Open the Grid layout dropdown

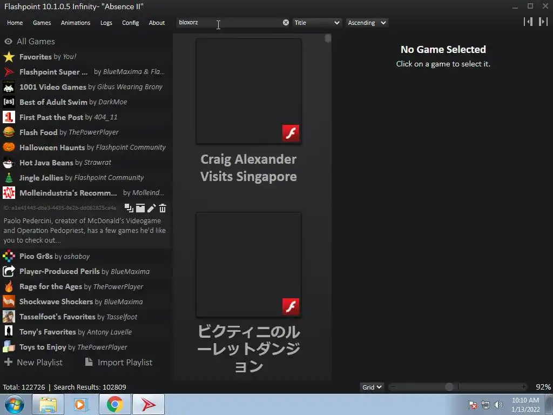(372, 387)
